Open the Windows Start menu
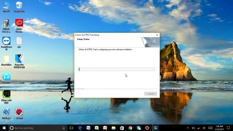 coord(4,128)
